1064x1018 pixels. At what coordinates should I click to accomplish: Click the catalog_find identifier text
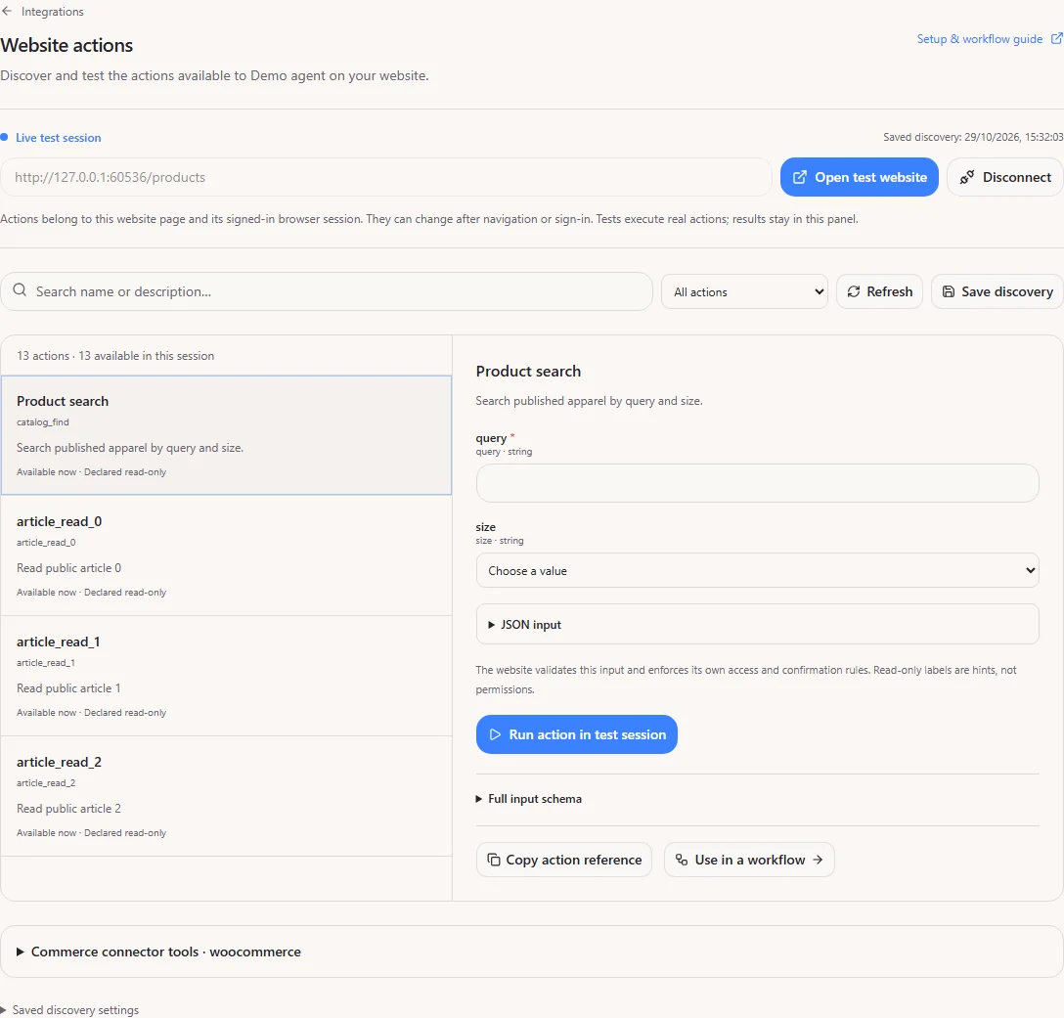[x=43, y=422]
